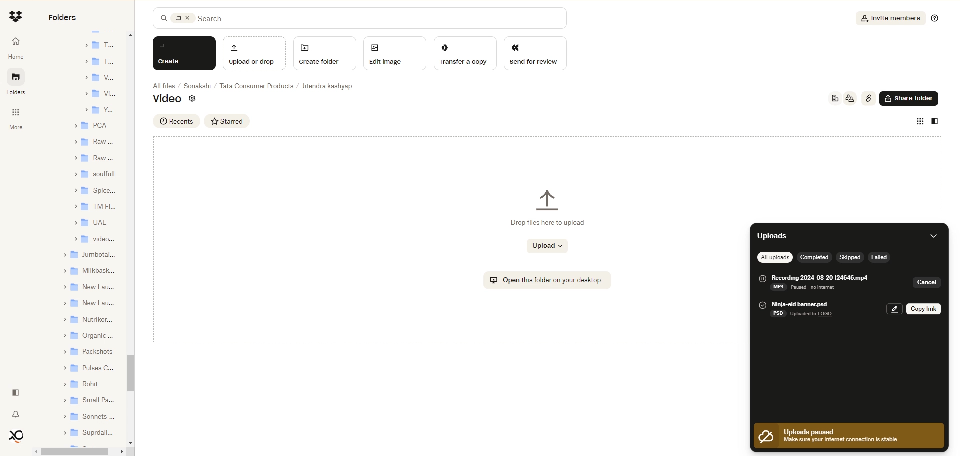Viewport: 960px width, 456px height.
Task: Filter by Recents
Action: point(176,121)
